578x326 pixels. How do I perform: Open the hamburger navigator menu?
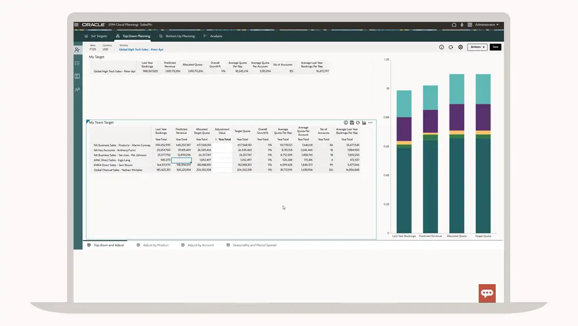(76, 25)
